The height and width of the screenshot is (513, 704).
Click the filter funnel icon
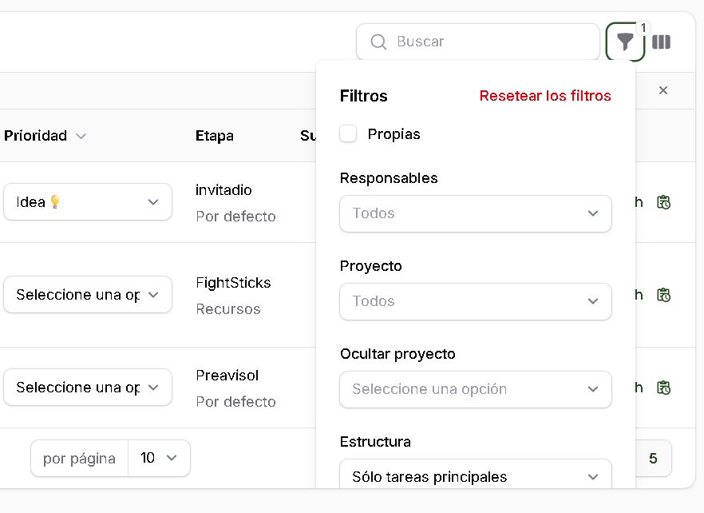(625, 42)
